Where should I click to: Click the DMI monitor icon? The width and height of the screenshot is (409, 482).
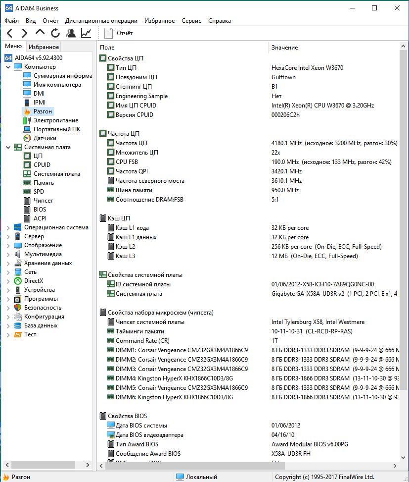27,94
